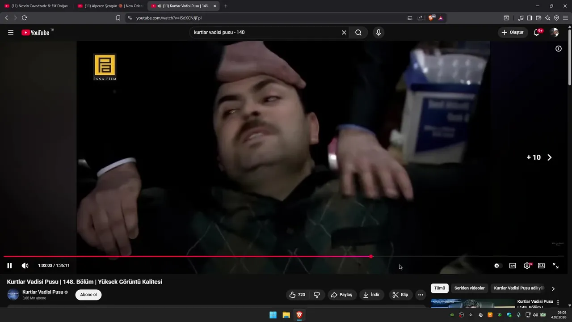The image size is (572, 322).
Task: Open Brave Leo AI sparkle icon
Action: pos(547,18)
